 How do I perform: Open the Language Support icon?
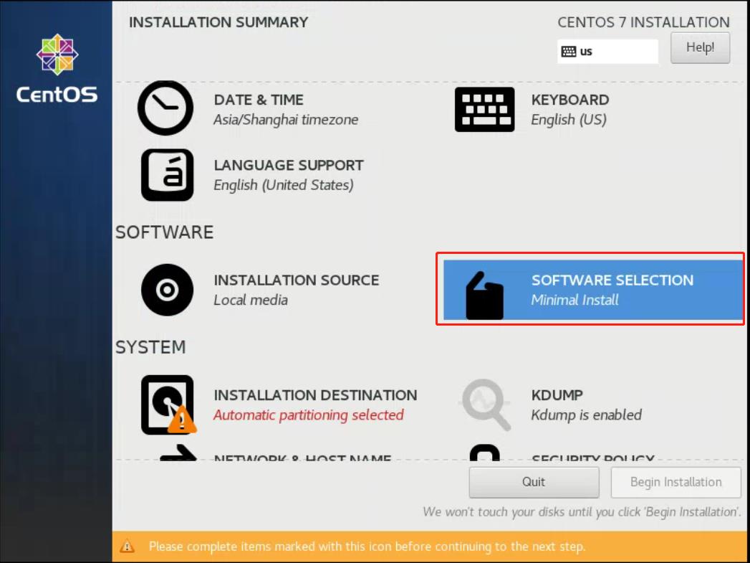[x=168, y=175]
